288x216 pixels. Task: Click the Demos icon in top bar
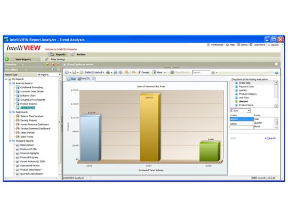(238, 45)
